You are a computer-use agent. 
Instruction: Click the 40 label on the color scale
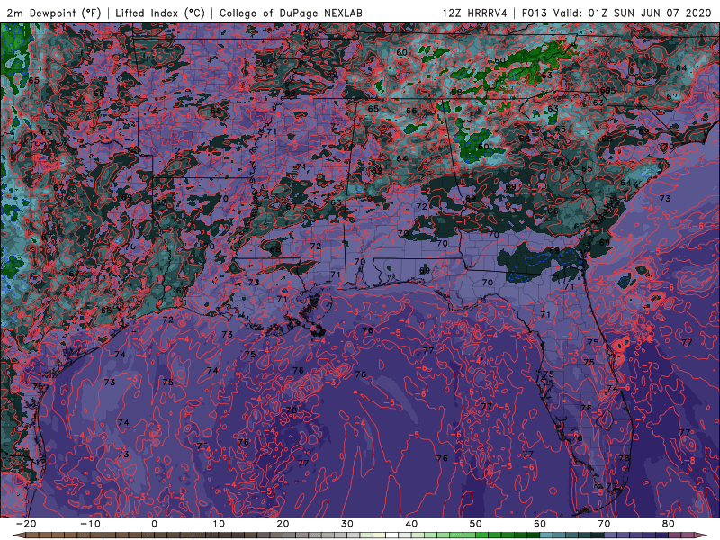point(411,524)
